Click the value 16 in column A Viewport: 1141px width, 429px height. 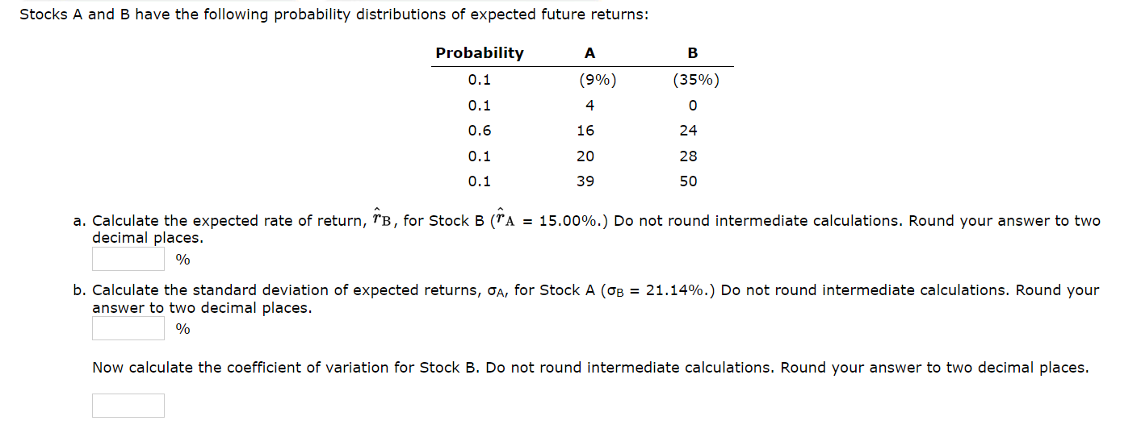(x=585, y=131)
